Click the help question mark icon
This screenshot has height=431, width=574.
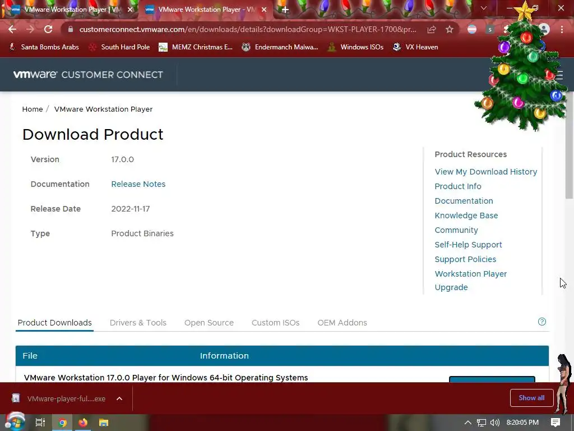[x=542, y=322]
